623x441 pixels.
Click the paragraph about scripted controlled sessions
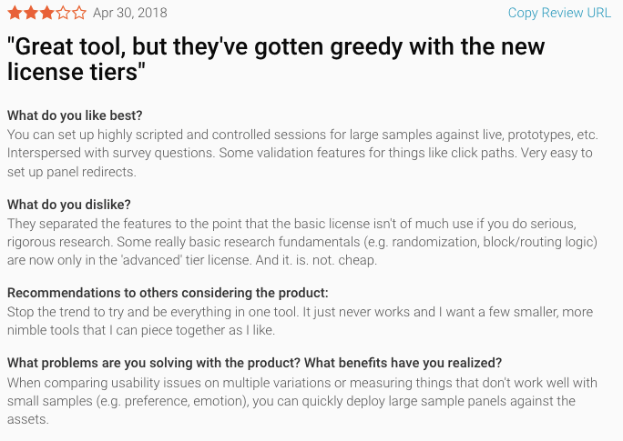(x=302, y=153)
